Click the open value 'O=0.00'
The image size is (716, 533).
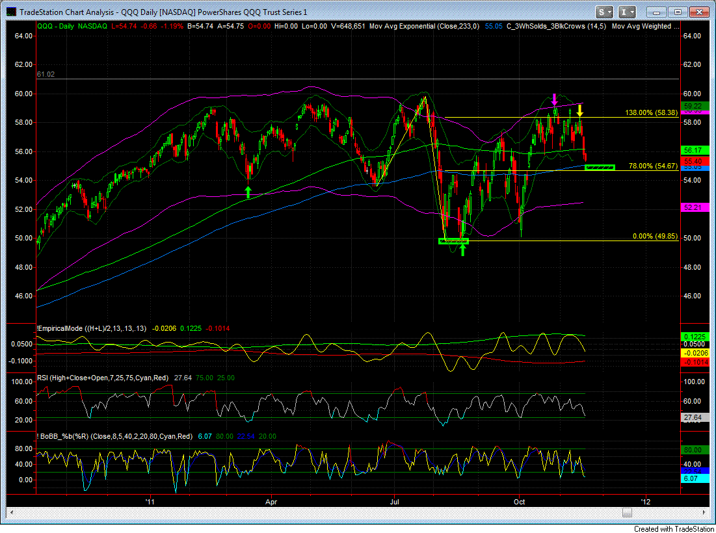coord(259,27)
